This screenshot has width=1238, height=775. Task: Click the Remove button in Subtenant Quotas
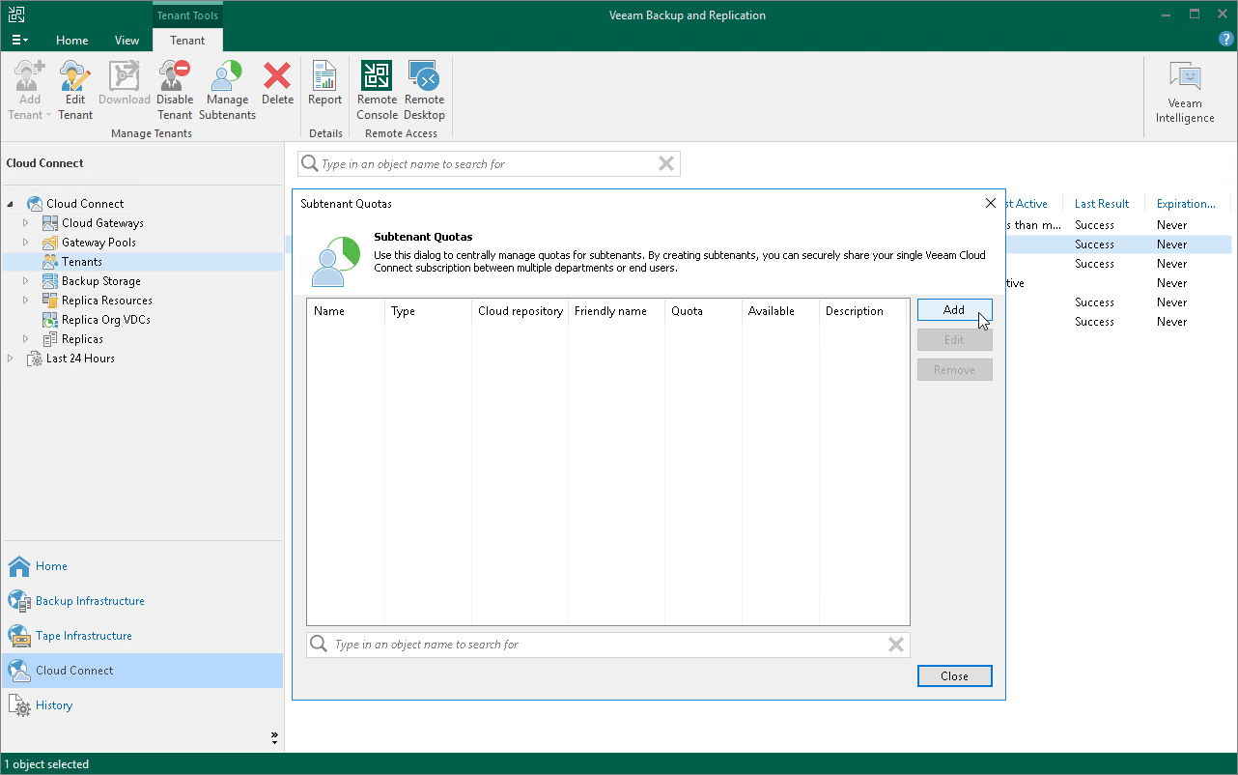click(x=954, y=370)
